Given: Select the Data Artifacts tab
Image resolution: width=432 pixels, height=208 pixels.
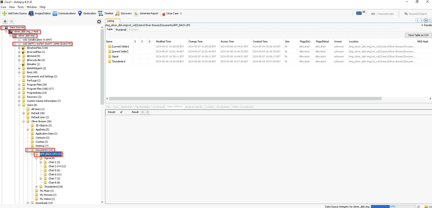Looking at the screenshot, I should (175, 107).
